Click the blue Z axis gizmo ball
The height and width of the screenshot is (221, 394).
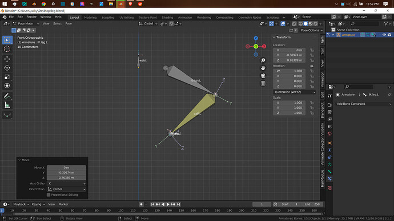(256, 38)
